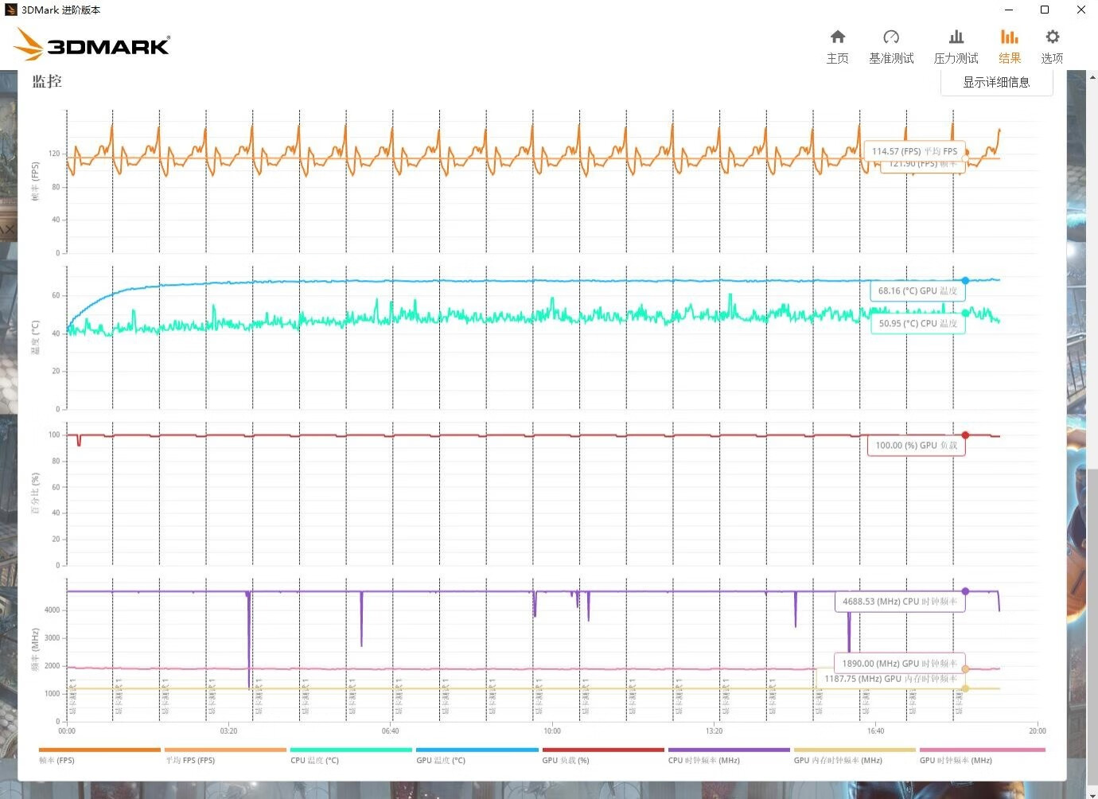Screen dimensions: 1098x799
Task: Click the green CPU temperature marker dot
Action: click(965, 313)
